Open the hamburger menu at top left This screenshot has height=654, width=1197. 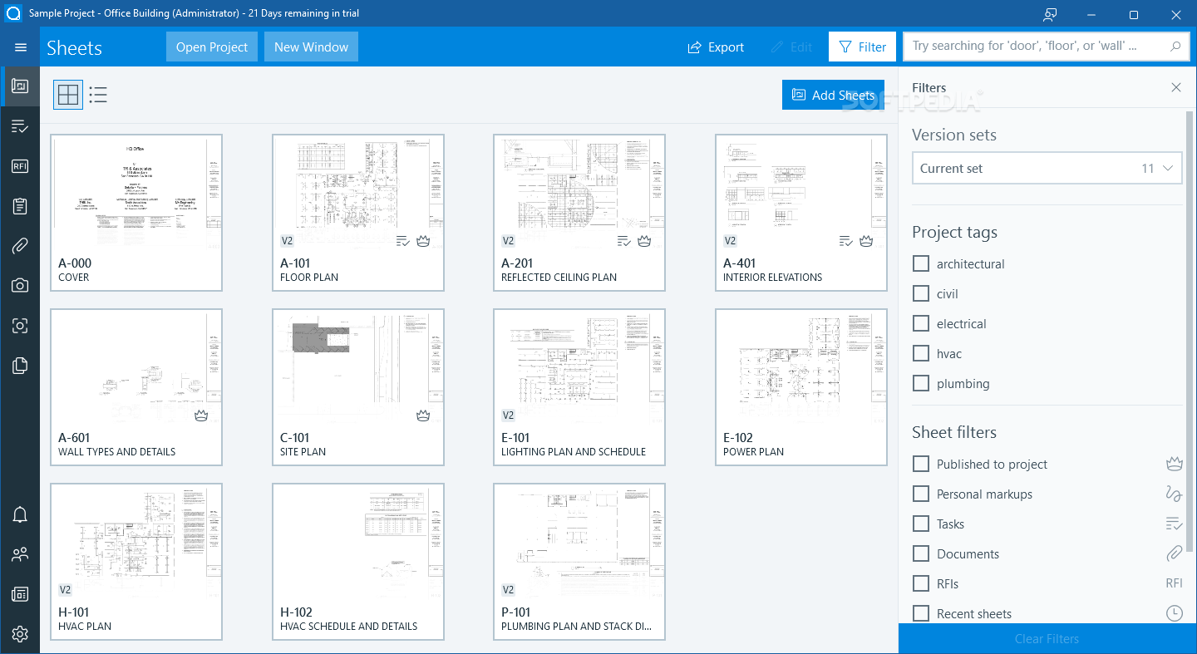[20, 47]
